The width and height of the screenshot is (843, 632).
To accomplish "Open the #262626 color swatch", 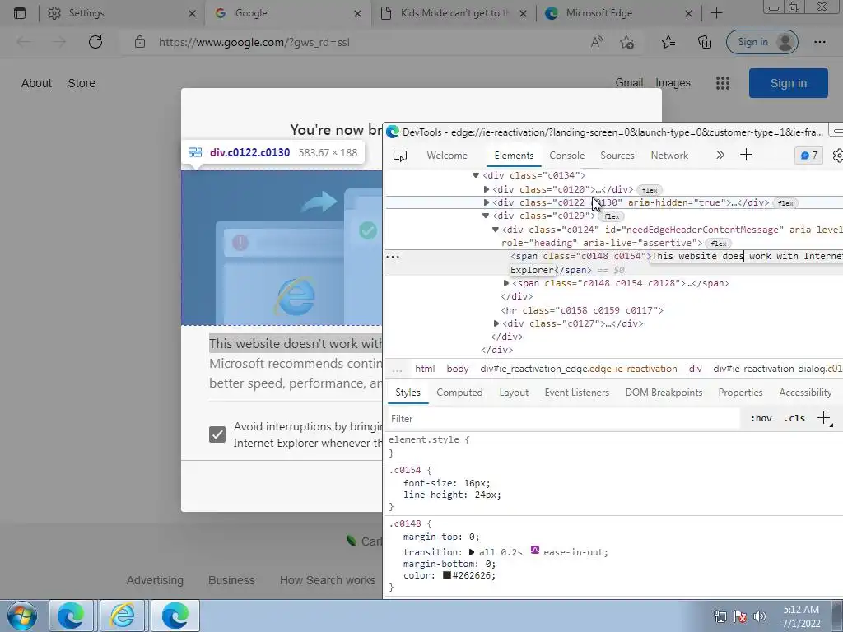I will [x=447, y=575].
